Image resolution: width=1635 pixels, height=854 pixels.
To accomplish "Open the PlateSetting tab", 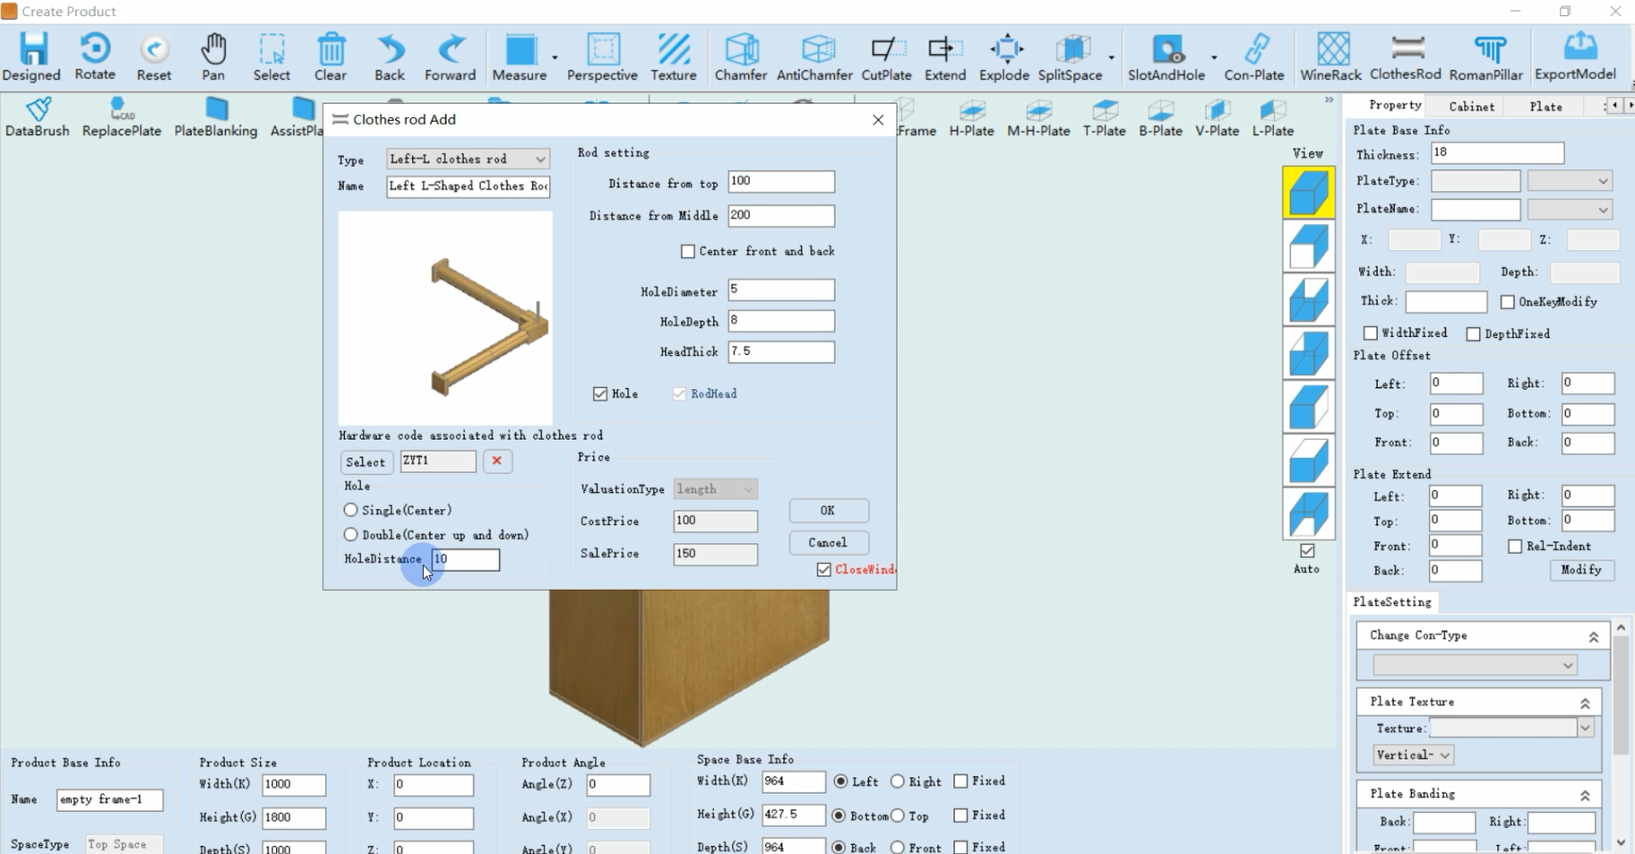I will click(x=1392, y=602).
